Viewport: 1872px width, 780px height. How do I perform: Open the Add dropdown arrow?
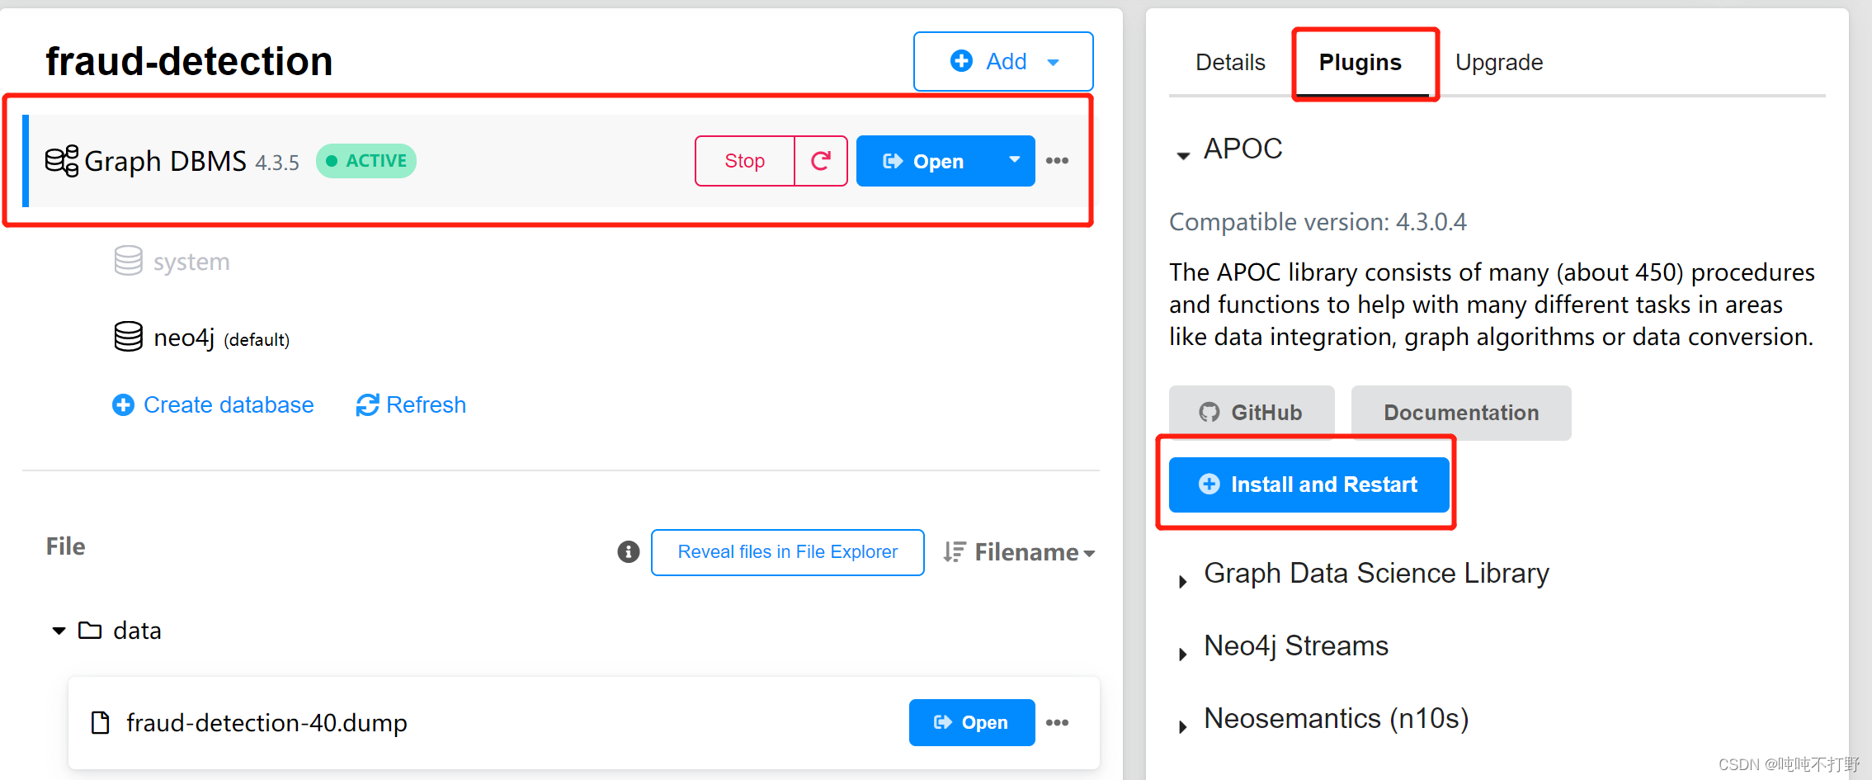pos(1054,62)
